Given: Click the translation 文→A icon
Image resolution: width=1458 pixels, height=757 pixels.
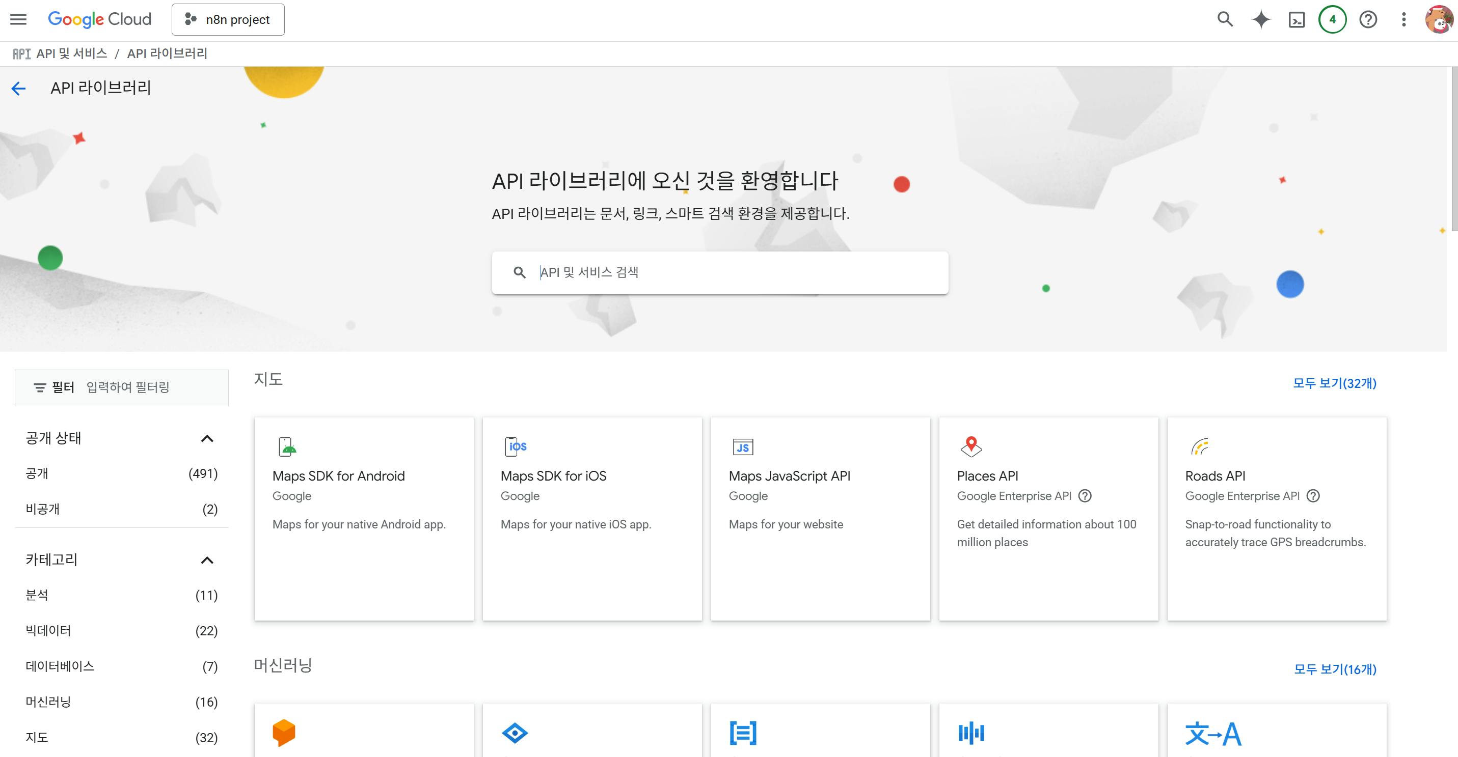Looking at the screenshot, I should [x=1213, y=734].
